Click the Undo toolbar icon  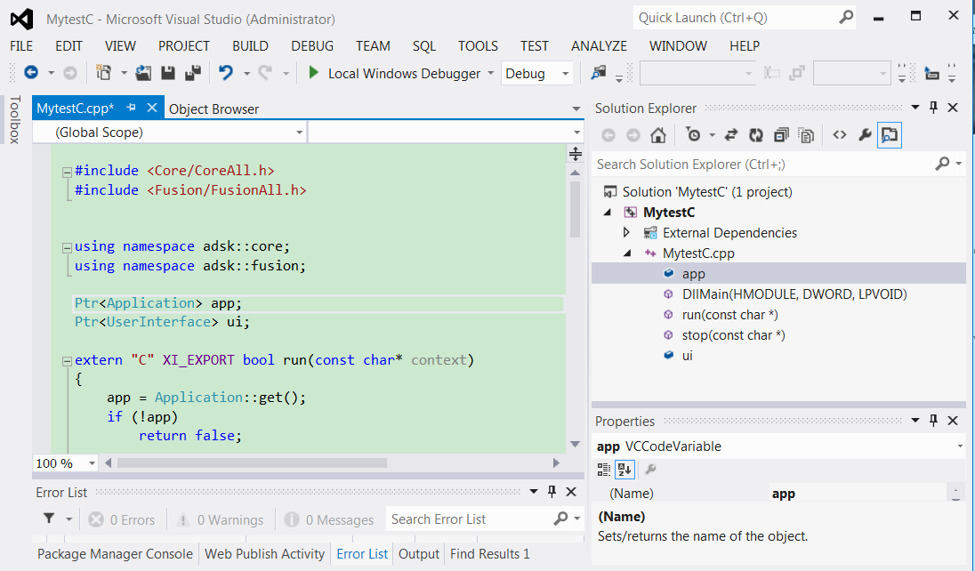226,73
